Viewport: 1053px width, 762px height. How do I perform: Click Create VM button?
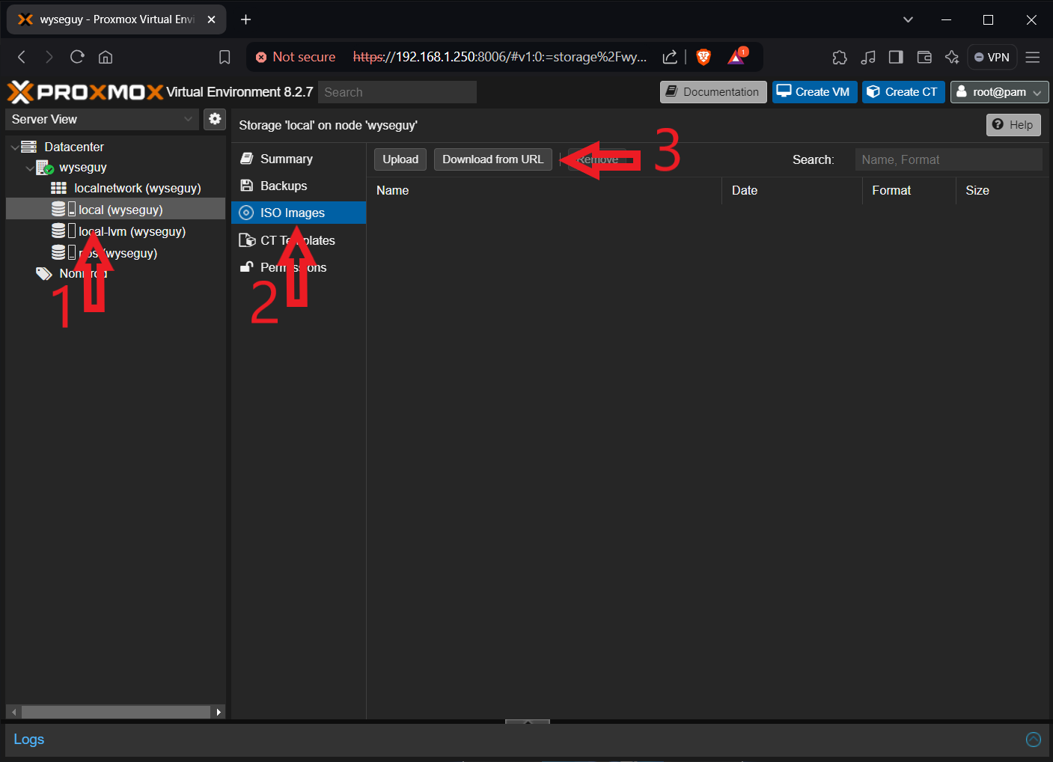pos(814,92)
